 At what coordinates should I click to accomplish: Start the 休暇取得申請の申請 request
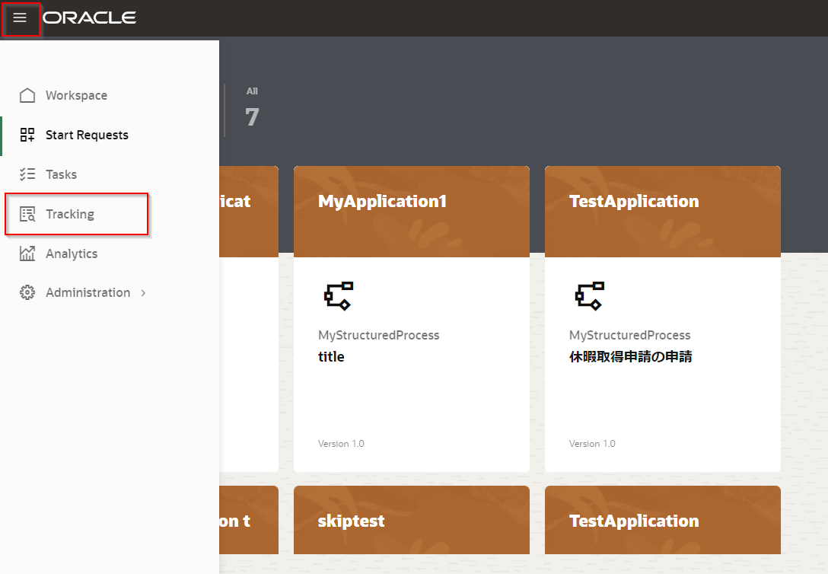pos(630,356)
